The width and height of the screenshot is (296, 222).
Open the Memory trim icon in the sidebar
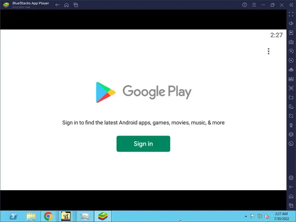(x=291, y=70)
